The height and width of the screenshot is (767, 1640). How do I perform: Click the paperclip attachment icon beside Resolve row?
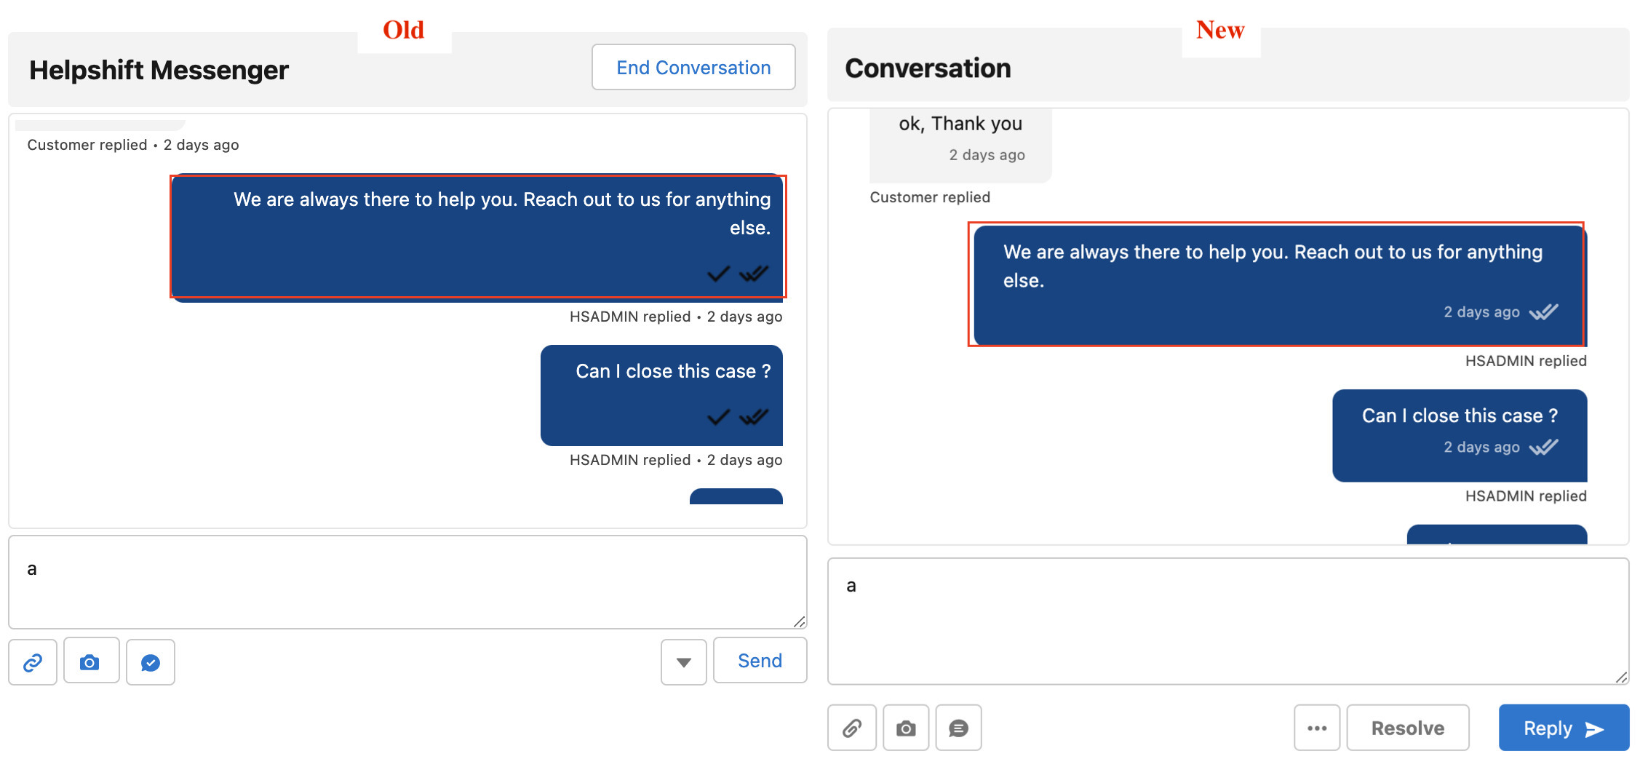(852, 728)
